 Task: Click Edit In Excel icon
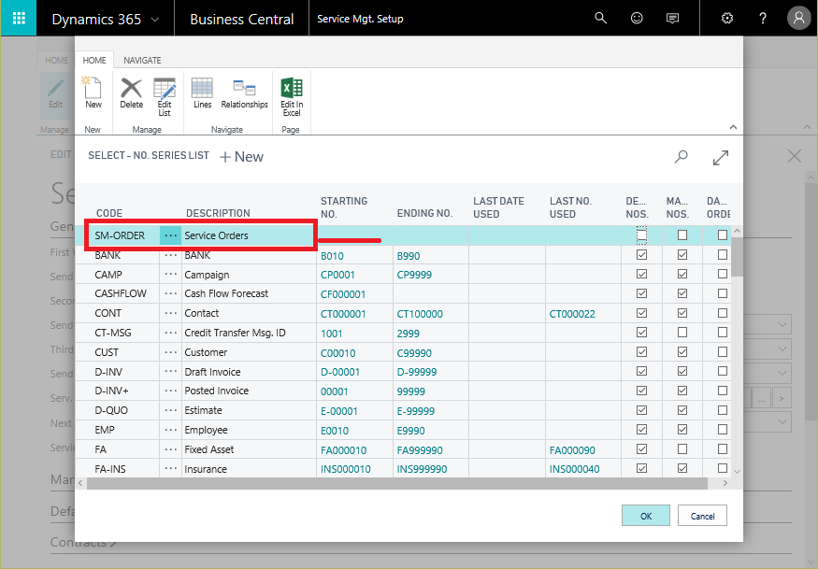point(292,96)
